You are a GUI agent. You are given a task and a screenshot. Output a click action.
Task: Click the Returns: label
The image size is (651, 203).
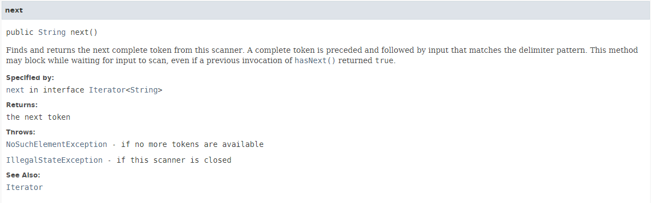(22, 104)
